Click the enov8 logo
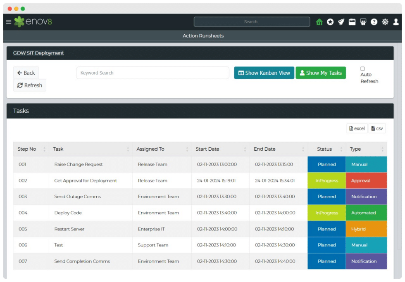This screenshot has width=405, height=282. (x=33, y=21)
